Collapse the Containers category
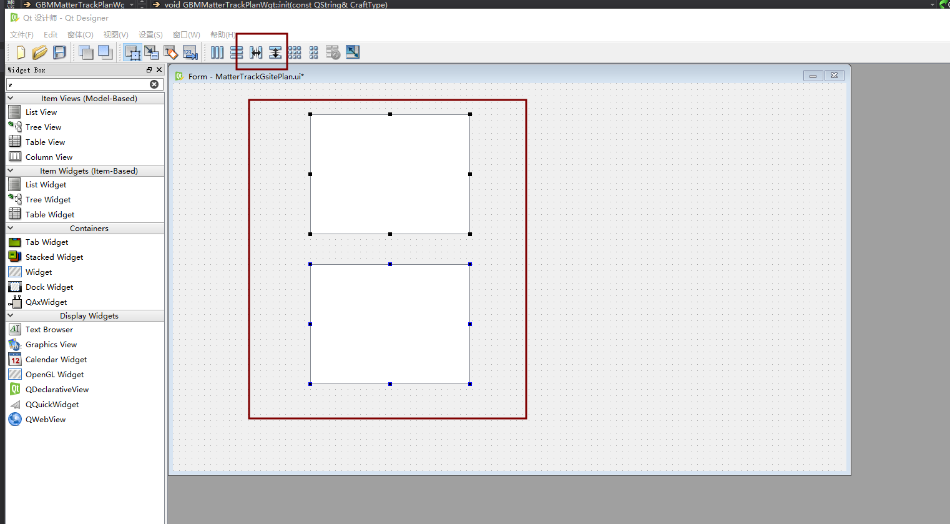The width and height of the screenshot is (950, 524). (10, 228)
